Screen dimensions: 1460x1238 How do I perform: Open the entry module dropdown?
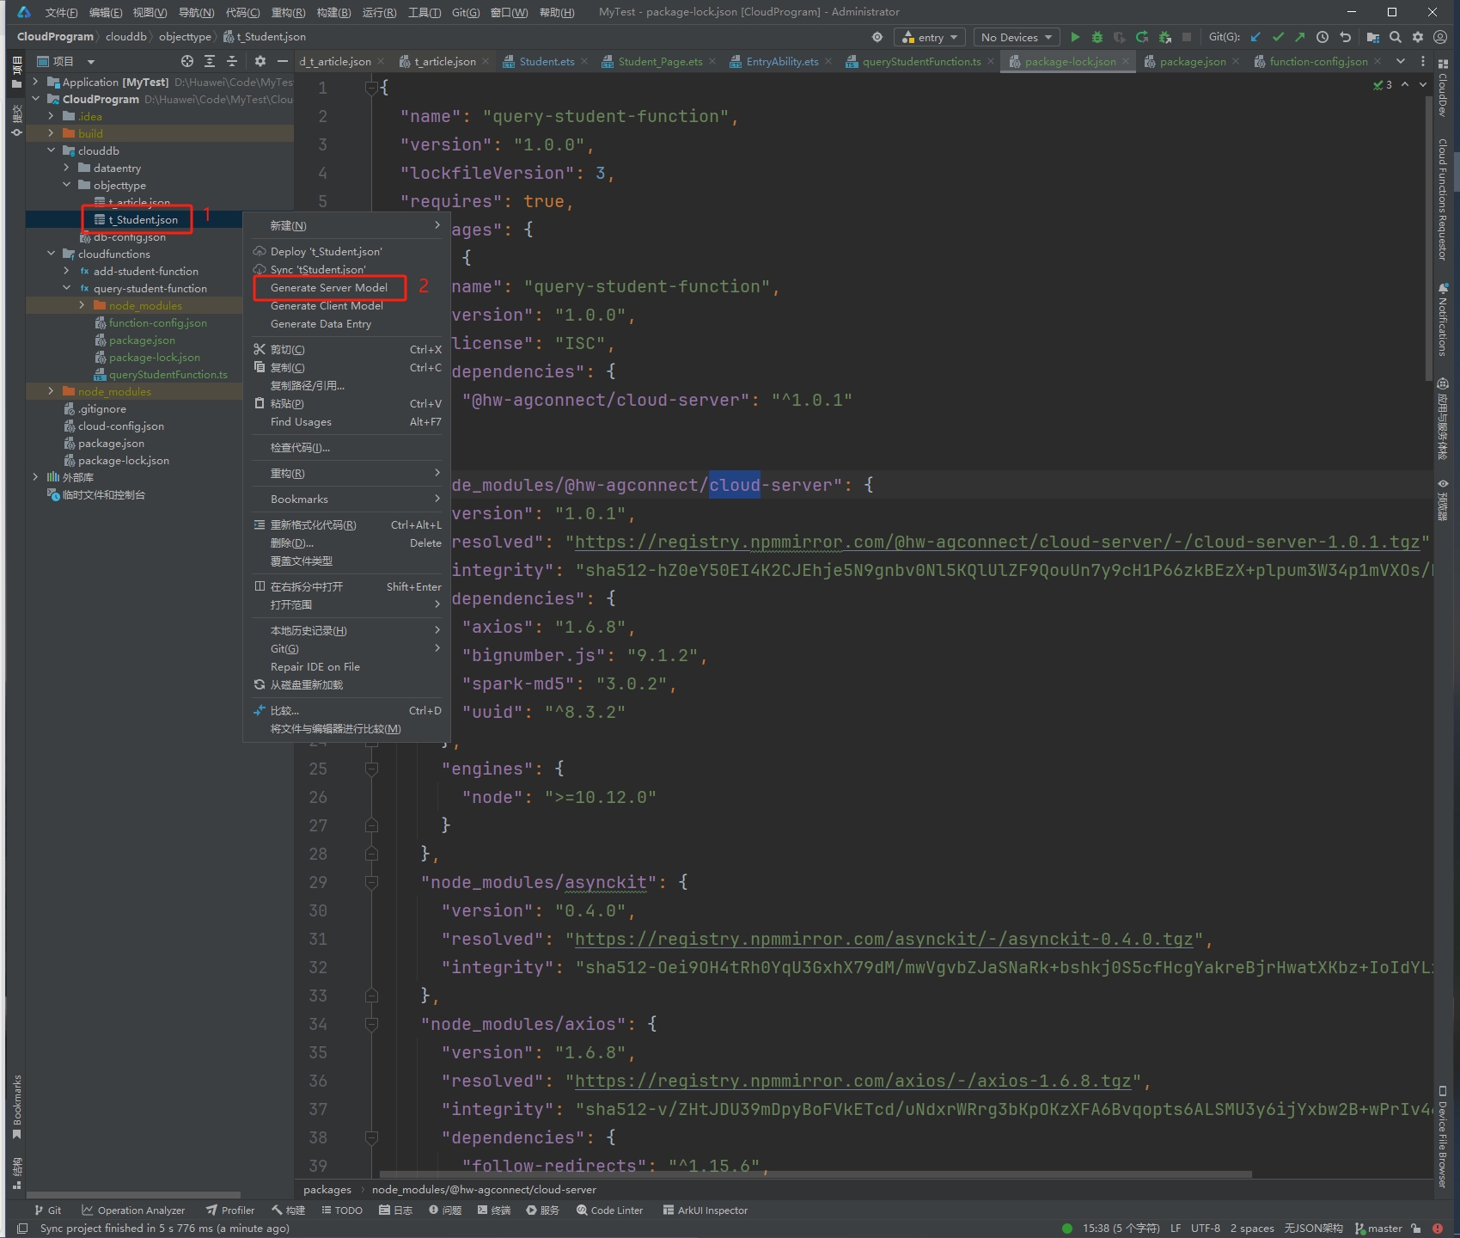930,37
